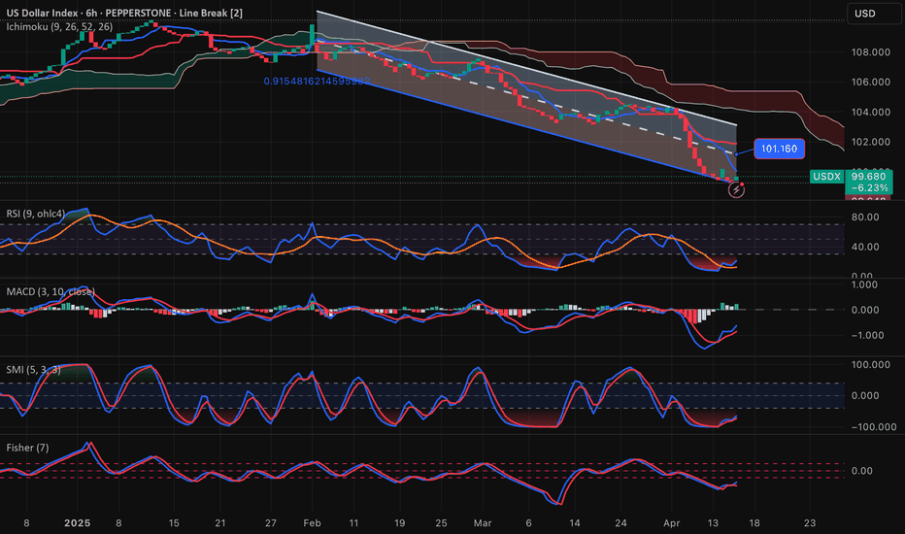This screenshot has height=534, width=905.
Task: Open the USD currency selector
Action: pyautogui.click(x=874, y=14)
